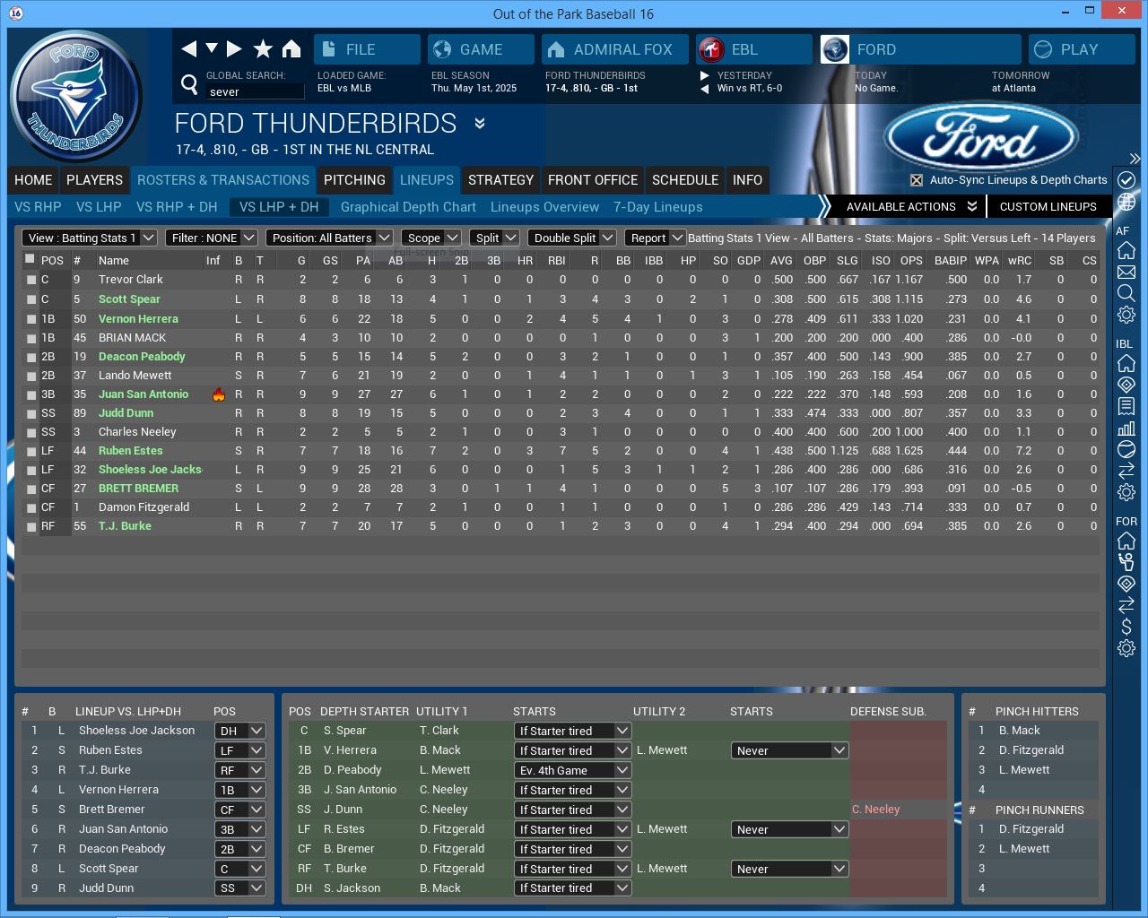Tick the checkbox for Judd Dunn's row
Viewport: 1148px width, 918px height.
[31, 413]
